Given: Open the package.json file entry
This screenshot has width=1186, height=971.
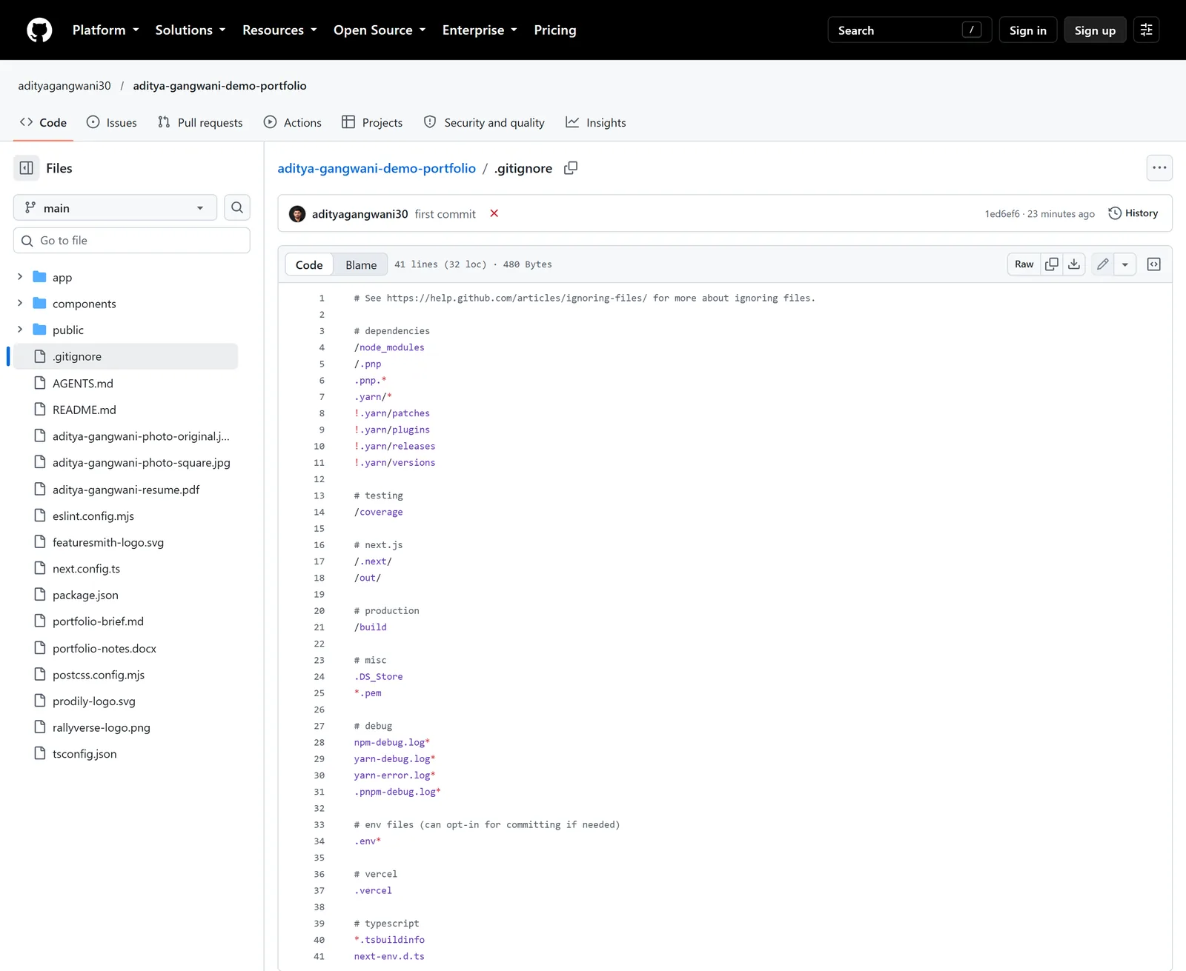Looking at the screenshot, I should click(x=125, y=595).
